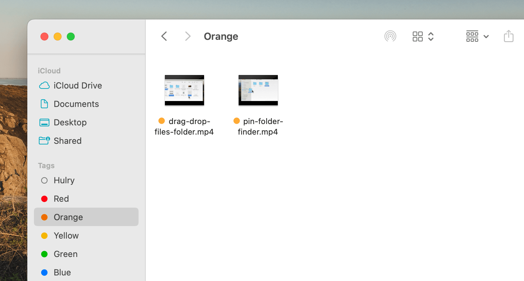Viewport: 524px width, 281px height.
Task: Expand the grouping dropdown chevron
Action: pyautogui.click(x=486, y=37)
